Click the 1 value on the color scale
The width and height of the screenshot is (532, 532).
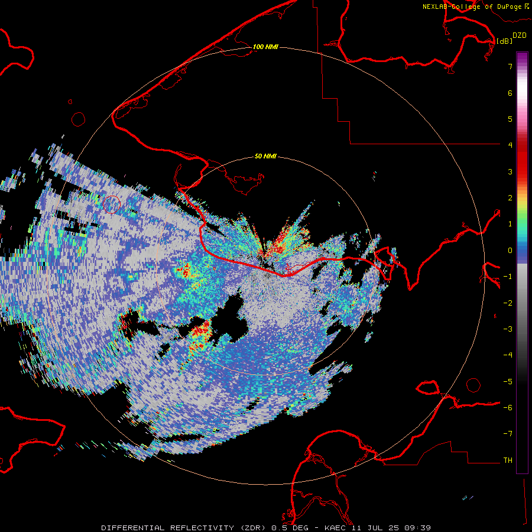click(x=510, y=224)
